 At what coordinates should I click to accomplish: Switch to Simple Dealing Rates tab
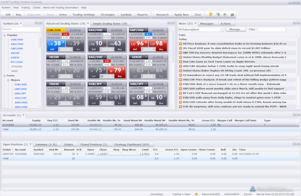pos(110,24)
